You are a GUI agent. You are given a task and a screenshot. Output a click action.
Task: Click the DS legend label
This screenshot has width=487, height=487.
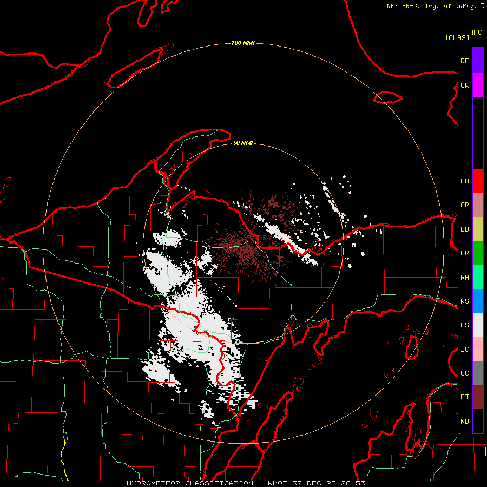tap(464, 325)
